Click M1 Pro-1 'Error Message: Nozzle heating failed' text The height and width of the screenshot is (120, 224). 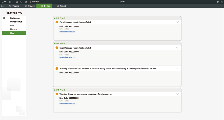(75, 22)
